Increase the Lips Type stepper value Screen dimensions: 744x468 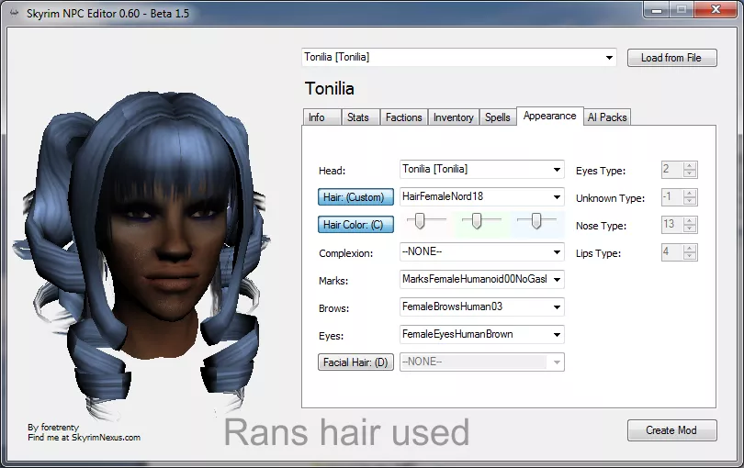click(690, 248)
